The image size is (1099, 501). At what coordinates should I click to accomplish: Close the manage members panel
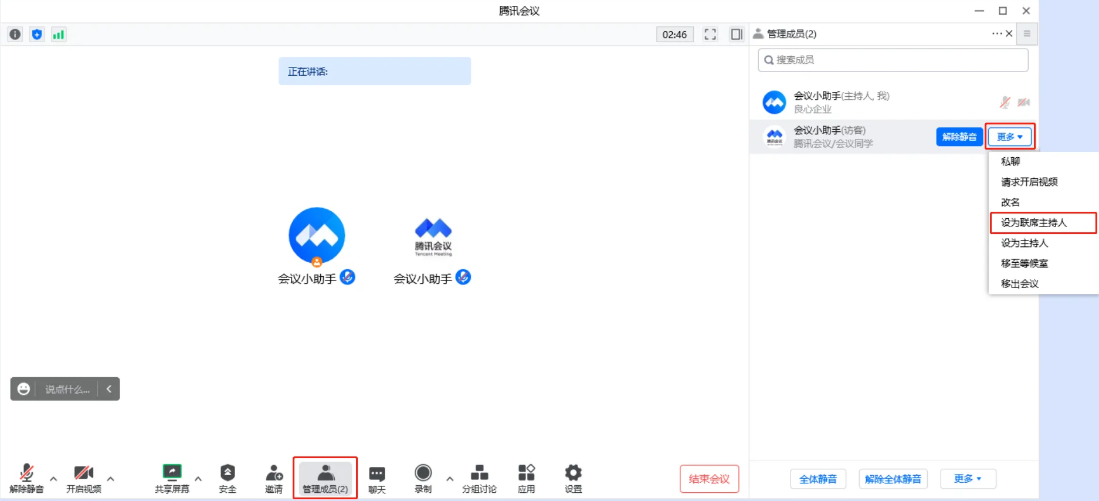1009,33
